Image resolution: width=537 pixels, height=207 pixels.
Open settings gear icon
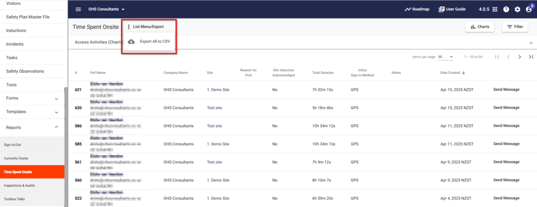click(518, 9)
